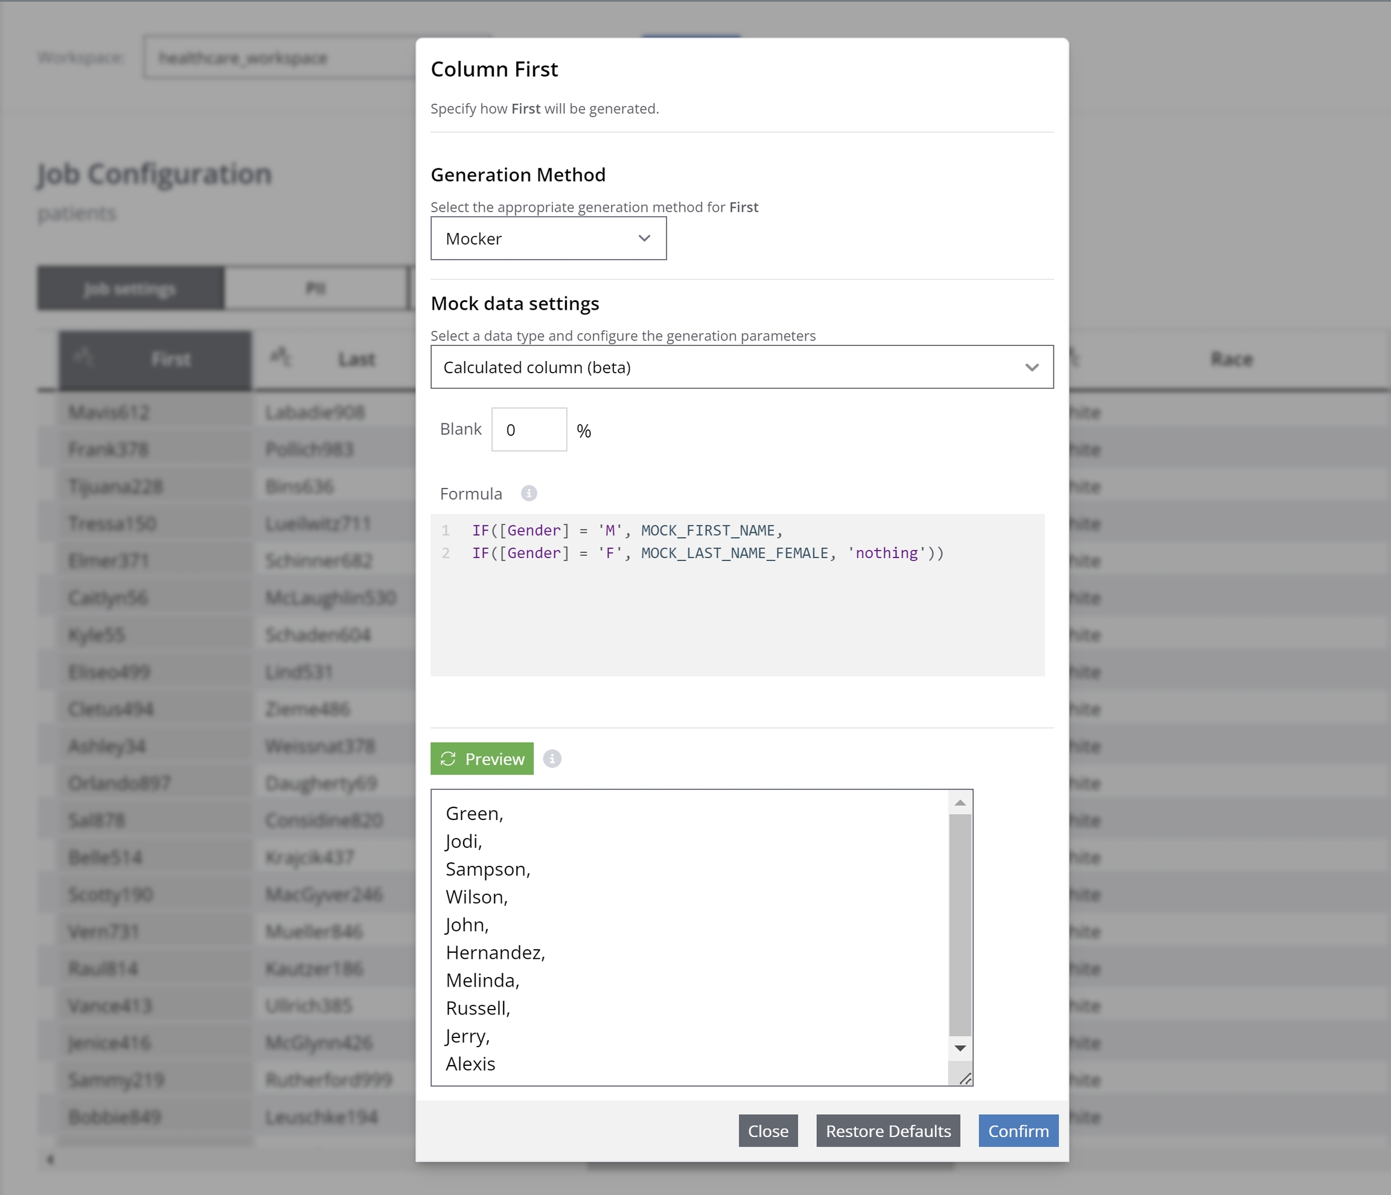Click the Formula info icon
This screenshot has width=1391, height=1195.
(529, 493)
